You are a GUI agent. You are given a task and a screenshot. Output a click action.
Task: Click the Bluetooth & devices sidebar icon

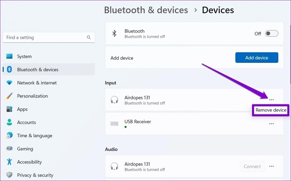(x=9, y=69)
